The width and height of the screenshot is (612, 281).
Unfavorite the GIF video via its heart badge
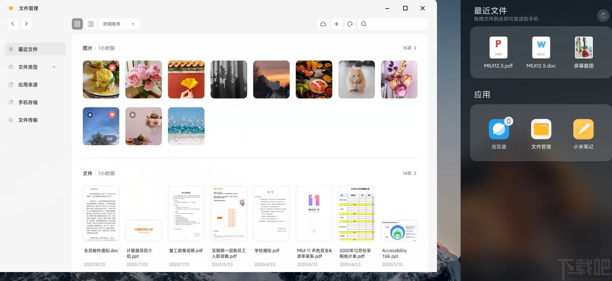click(x=113, y=114)
